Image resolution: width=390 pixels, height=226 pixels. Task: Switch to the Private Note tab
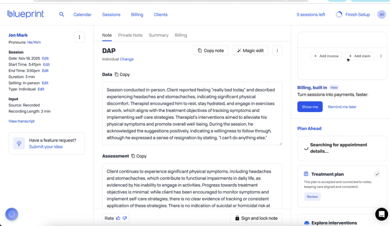tap(130, 35)
